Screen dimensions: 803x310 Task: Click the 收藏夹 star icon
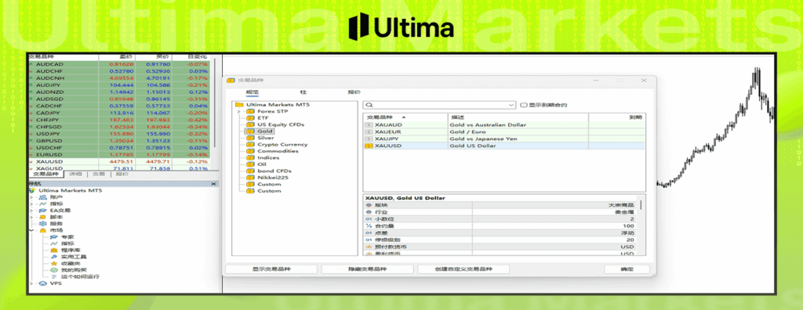pos(54,264)
